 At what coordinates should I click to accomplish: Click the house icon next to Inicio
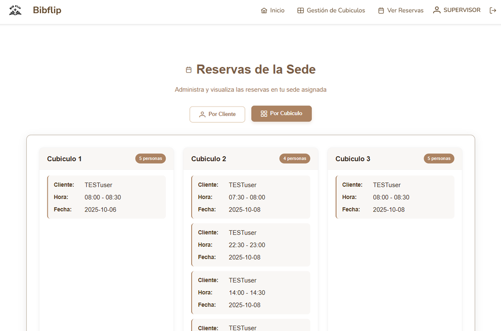tap(264, 10)
